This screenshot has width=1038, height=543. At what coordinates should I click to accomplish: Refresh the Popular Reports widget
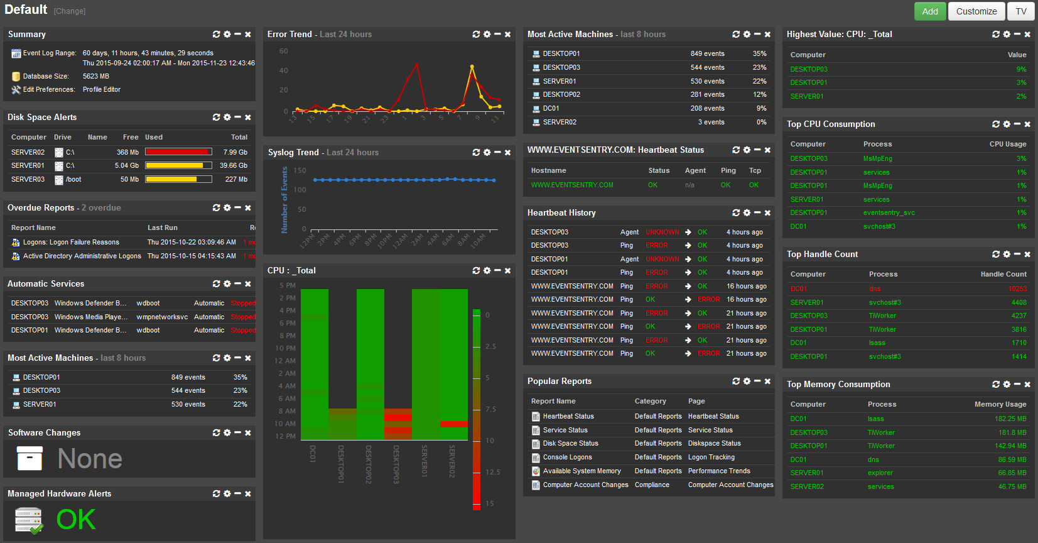[736, 381]
